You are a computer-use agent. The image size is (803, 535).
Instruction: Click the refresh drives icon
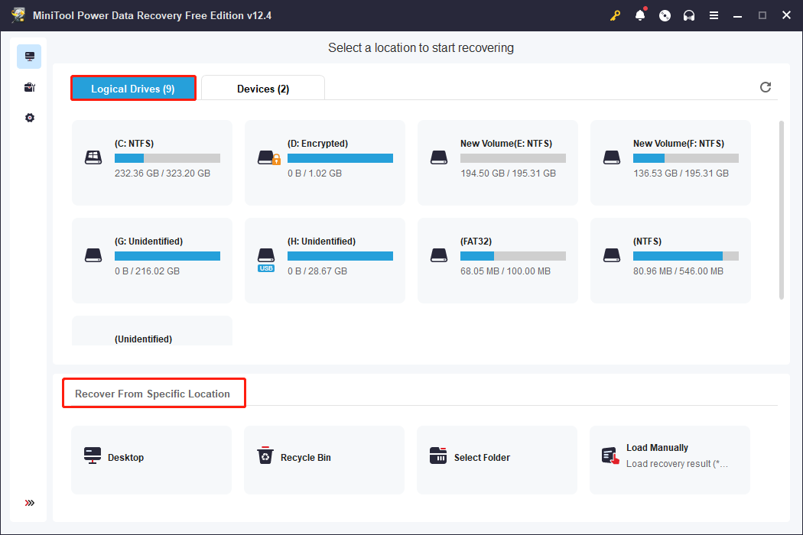click(766, 87)
